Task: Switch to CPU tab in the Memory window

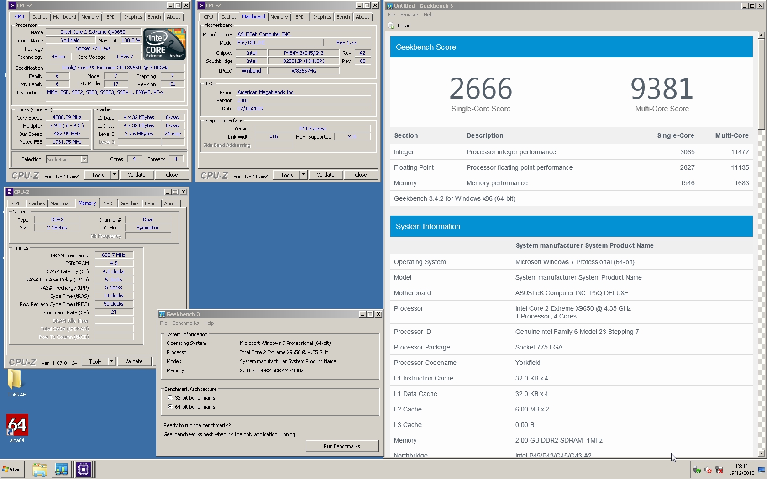Action: [17, 203]
